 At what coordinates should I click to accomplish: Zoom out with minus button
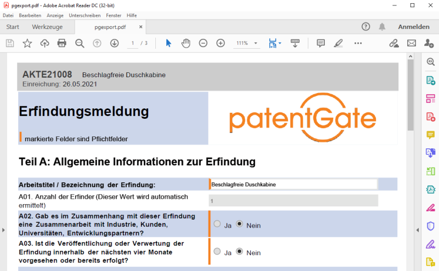point(203,43)
